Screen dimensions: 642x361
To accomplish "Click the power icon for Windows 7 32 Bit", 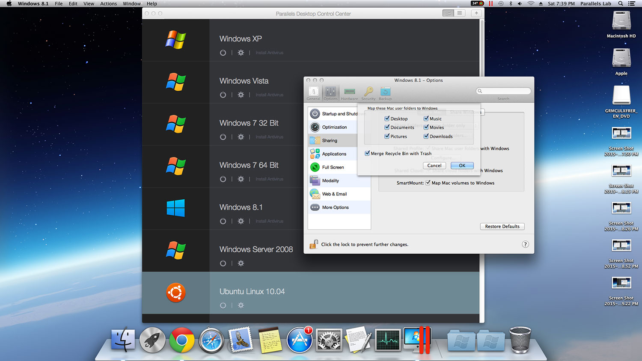I will point(223,137).
